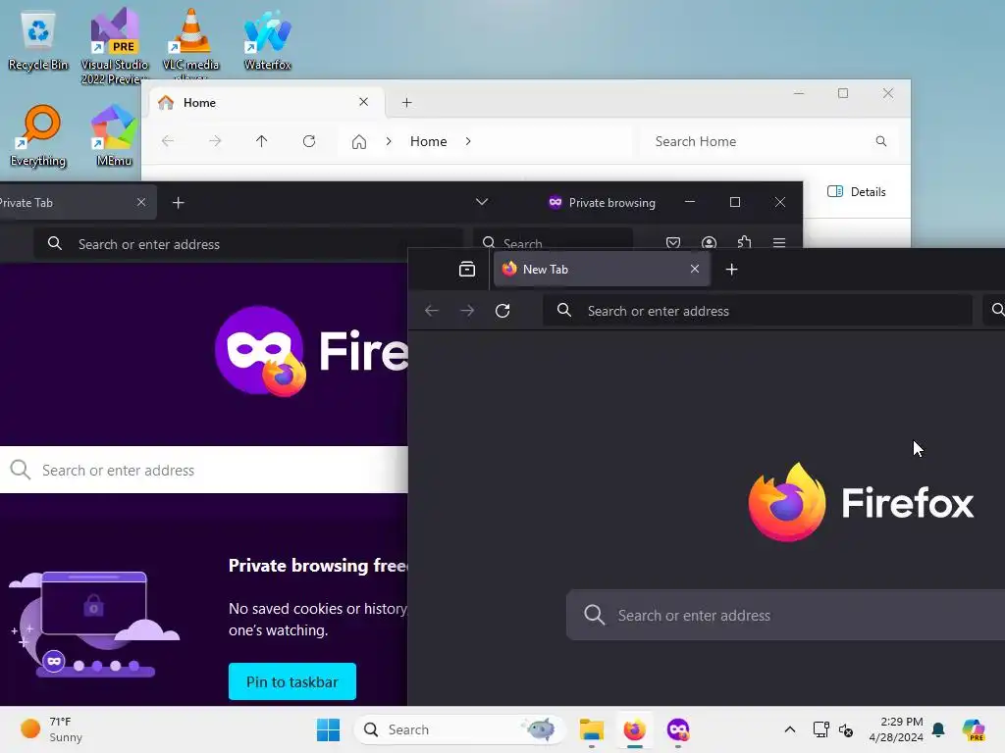Switch to Firefox on the taskbar
1005x753 pixels.
click(635, 729)
